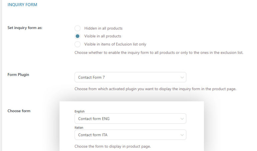
Task: Open the Italian "Contact form ITA" dropdown
Action: [x=130, y=135]
